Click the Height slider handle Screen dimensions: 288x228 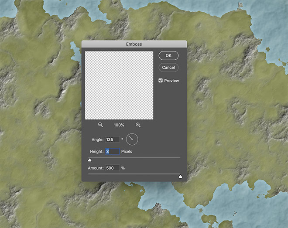click(x=90, y=160)
